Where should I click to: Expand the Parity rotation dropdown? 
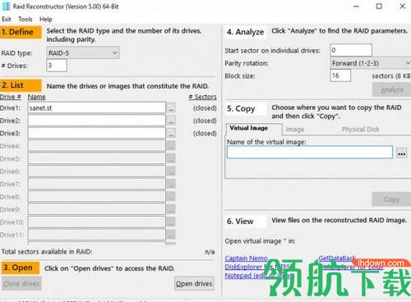[x=371, y=63]
